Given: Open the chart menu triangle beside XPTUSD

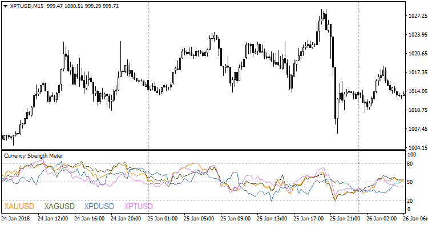Looking at the screenshot, I should click(6, 6).
